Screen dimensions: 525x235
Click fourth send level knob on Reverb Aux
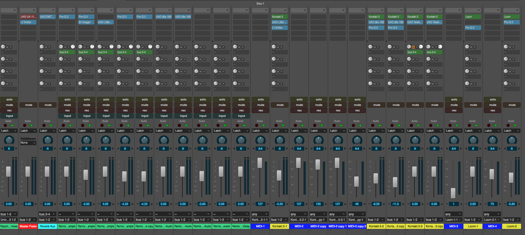click(42, 83)
